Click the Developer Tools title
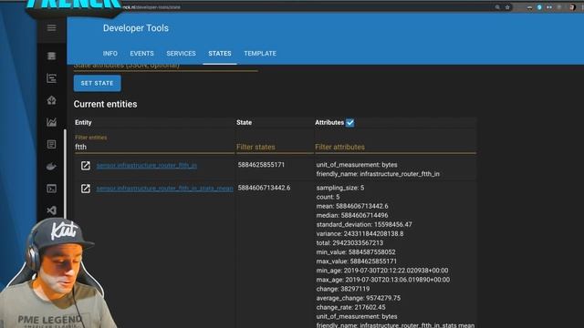584x328 pixels. [136, 28]
